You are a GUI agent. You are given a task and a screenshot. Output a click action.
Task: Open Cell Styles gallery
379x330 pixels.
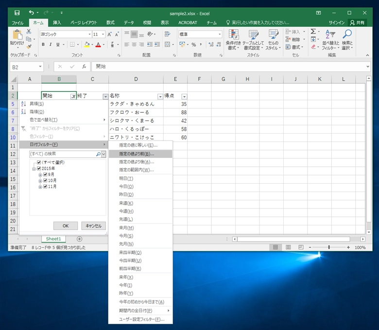point(273,40)
